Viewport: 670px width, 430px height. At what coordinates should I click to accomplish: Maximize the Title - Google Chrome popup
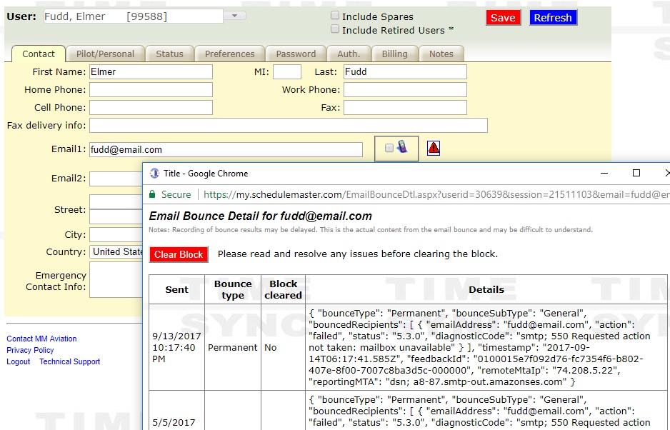pyautogui.click(x=636, y=173)
